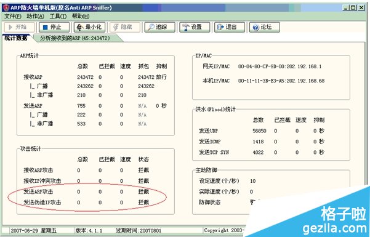Click the 退出 (Exit) toolbar button
The image size is (370, 237).
coord(230,27)
